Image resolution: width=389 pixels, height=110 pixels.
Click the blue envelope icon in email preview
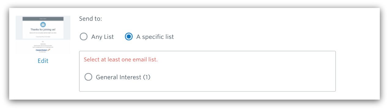pyautogui.click(x=43, y=24)
